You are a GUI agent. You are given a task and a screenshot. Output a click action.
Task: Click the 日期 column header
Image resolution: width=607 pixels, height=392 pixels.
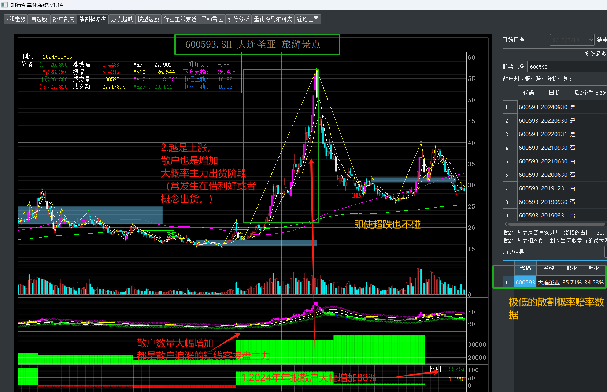click(554, 93)
